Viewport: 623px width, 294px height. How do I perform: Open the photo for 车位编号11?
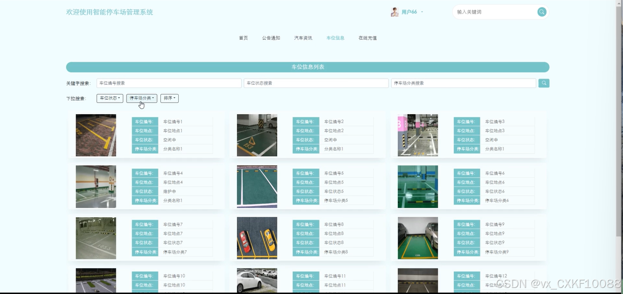click(x=257, y=280)
